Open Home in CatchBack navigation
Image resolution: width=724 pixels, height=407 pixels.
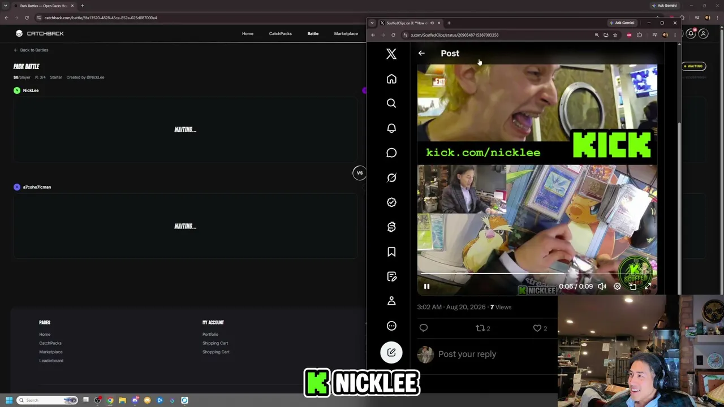point(248,33)
